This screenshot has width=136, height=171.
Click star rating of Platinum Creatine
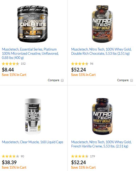tap(10, 64)
